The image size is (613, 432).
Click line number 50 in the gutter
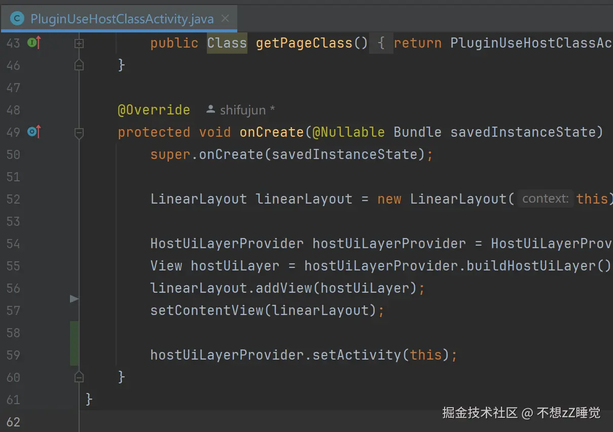(13, 154)
